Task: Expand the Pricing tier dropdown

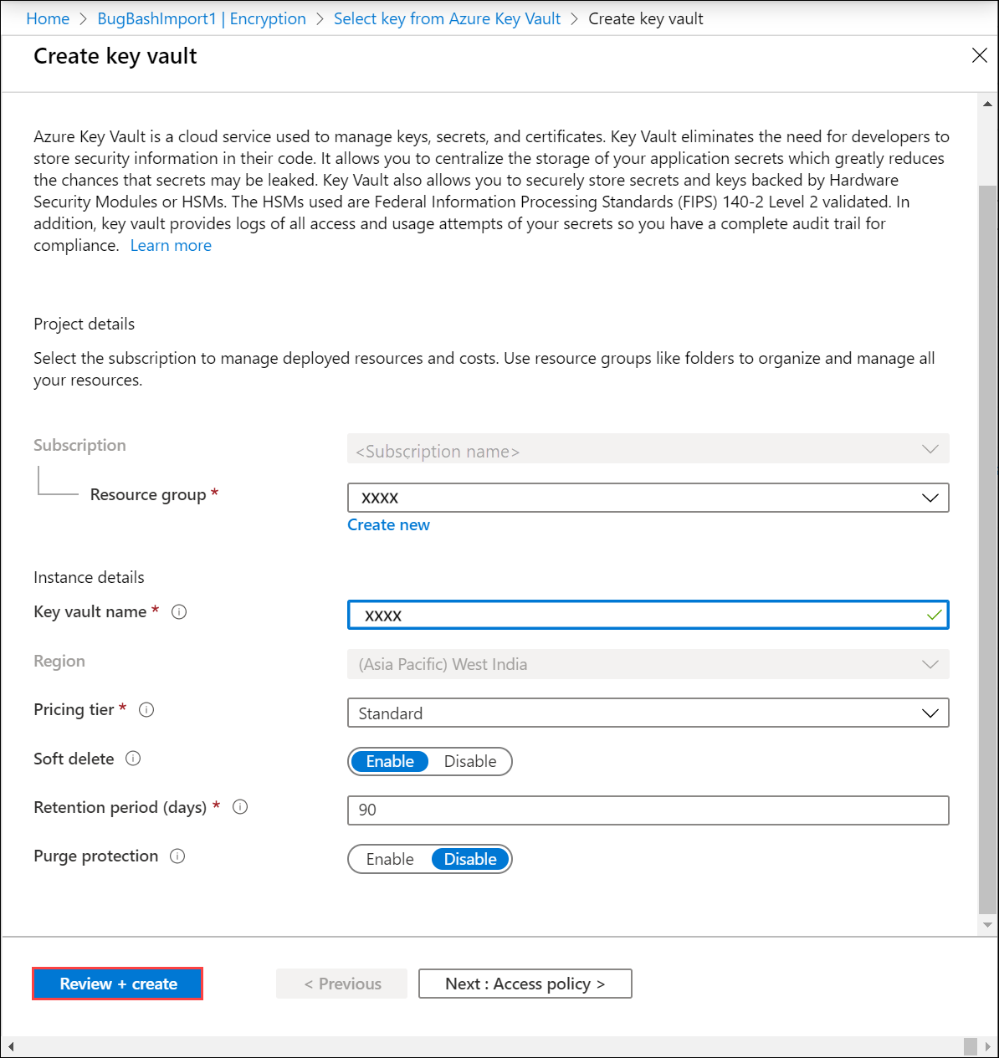Action: 930,713
